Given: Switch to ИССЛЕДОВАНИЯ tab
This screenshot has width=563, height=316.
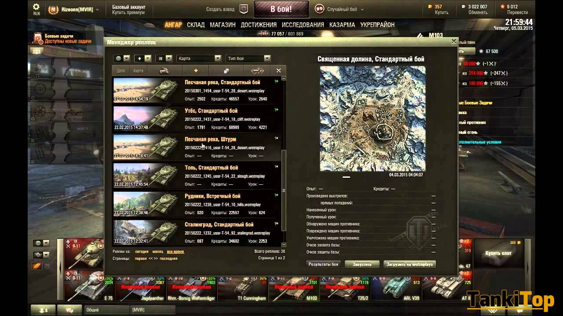Looking at the screenshot, I should [x=303, y=25].
